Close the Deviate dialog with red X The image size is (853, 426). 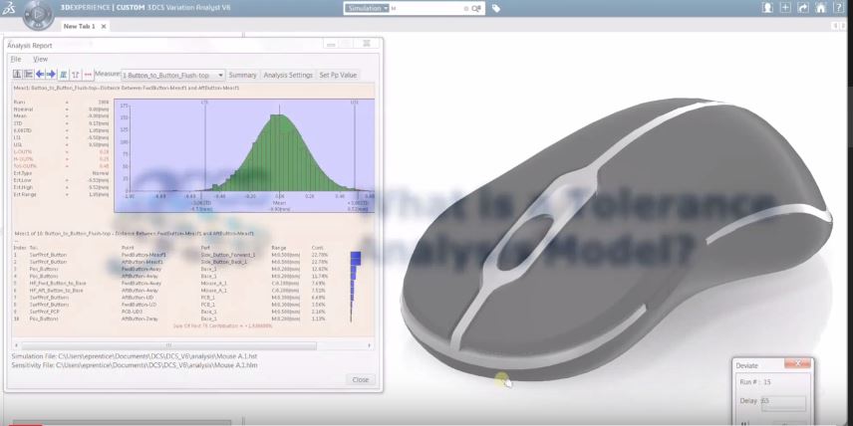pos(798,363)
